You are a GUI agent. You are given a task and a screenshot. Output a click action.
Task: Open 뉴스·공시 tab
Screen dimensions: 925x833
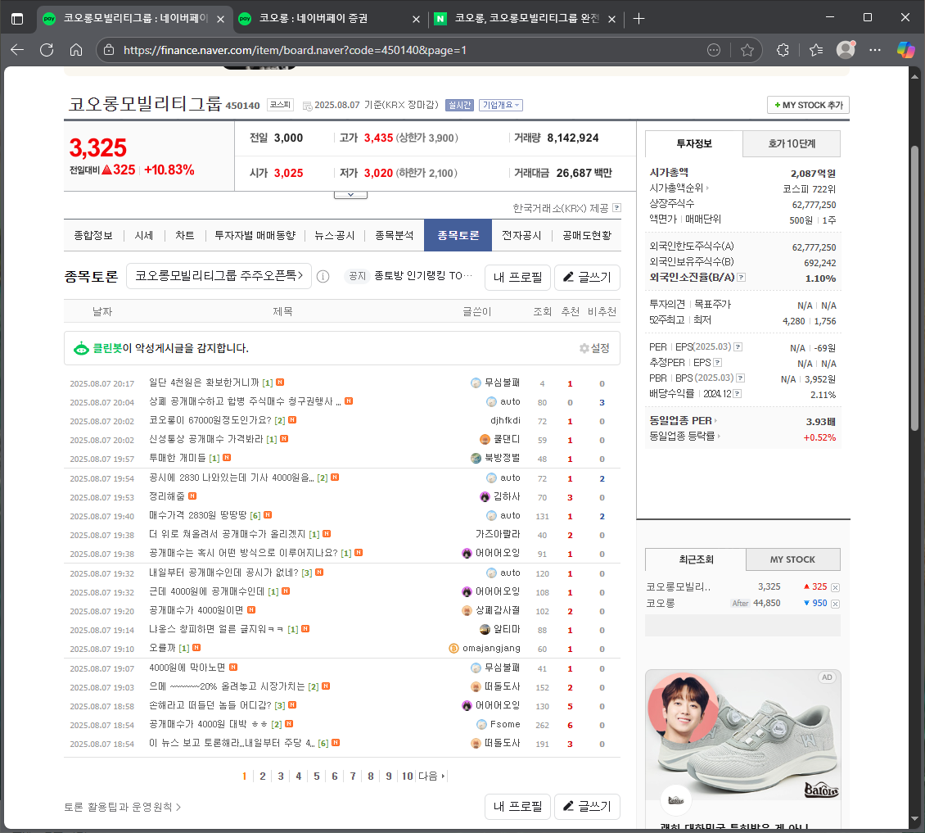(335, 236)
